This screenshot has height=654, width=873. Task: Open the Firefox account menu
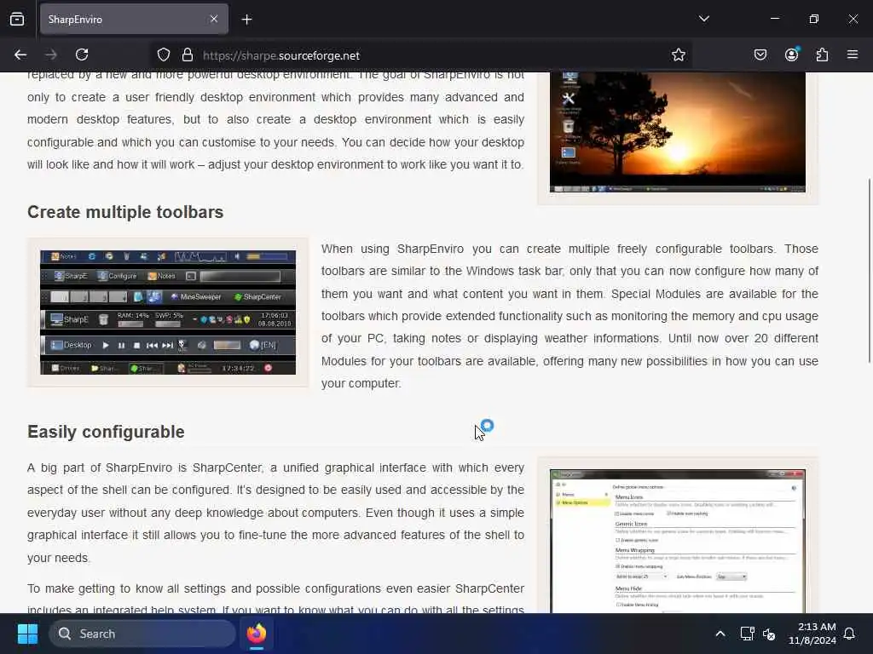792,55
